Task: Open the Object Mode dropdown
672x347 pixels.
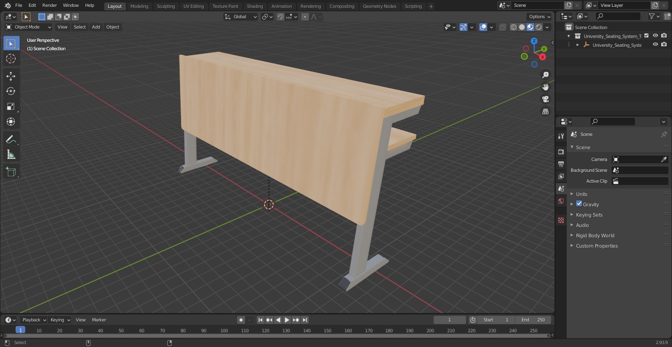Action: coord(28,27)
